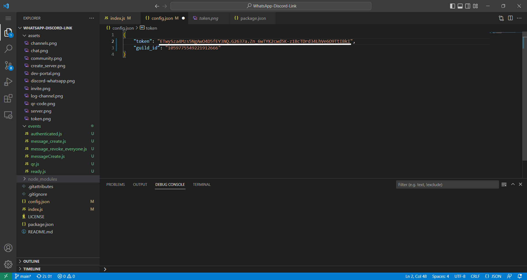Open the hamburger application menu
The width and height of the screenshot is (527, 280).
point(8,18)
